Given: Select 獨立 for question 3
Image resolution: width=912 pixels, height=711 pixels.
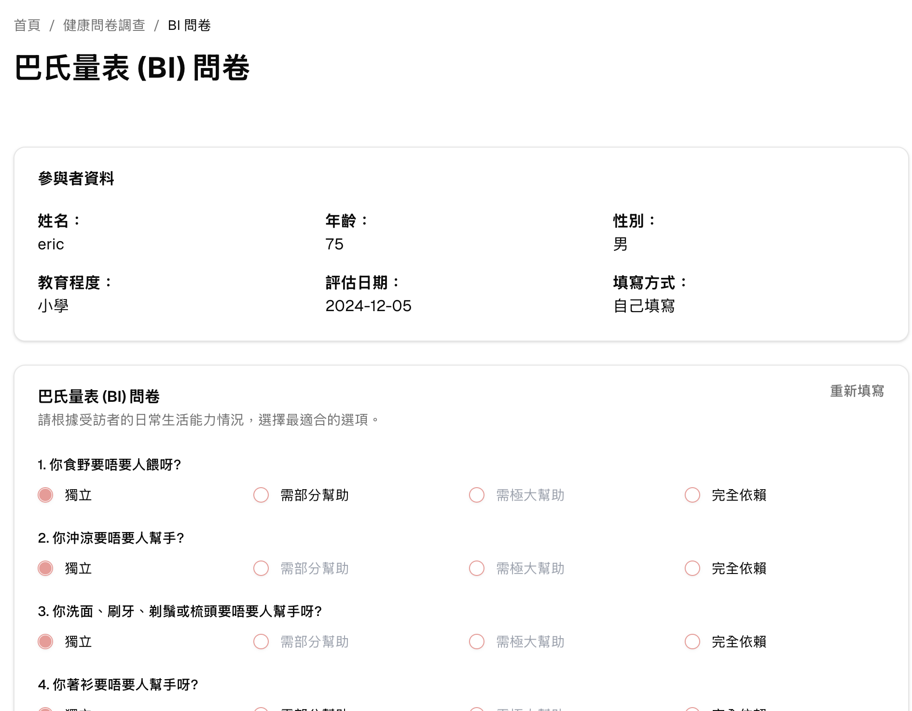Looking at the screenshot, I should [45, 642].
